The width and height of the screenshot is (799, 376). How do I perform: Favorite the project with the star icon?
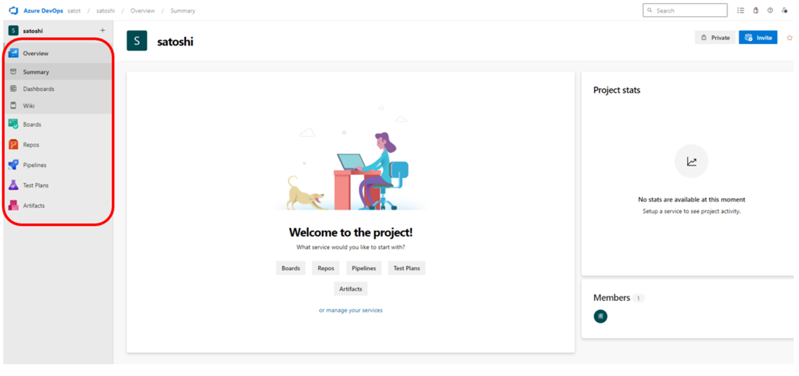coord(789,38)
